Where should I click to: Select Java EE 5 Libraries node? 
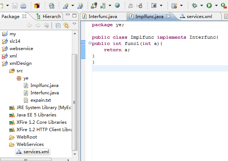[x=32, y=115]
